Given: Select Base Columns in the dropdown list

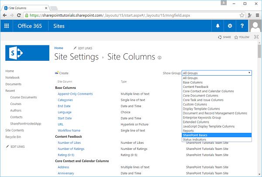Looking at the screenshot, I should point(217,82).
